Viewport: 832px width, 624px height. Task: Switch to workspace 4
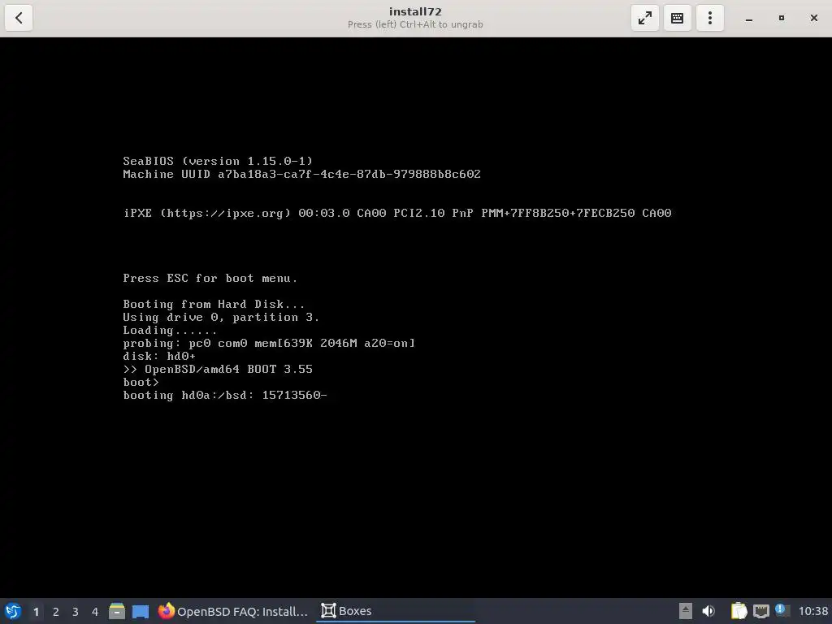pos(95,612)
